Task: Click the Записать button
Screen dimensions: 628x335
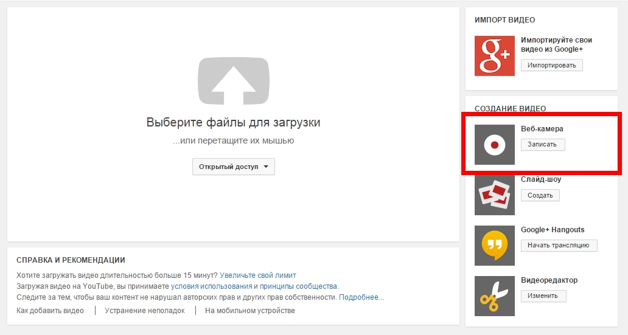Action: click(x=543, y=145)
